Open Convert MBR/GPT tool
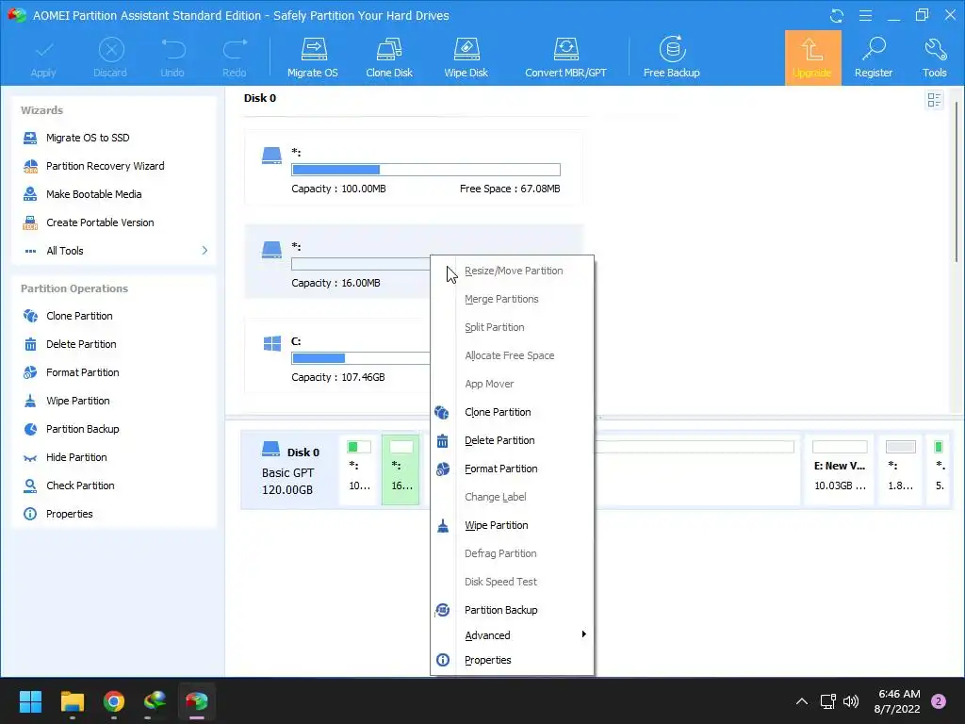The image size is (965, 724). 565,58
